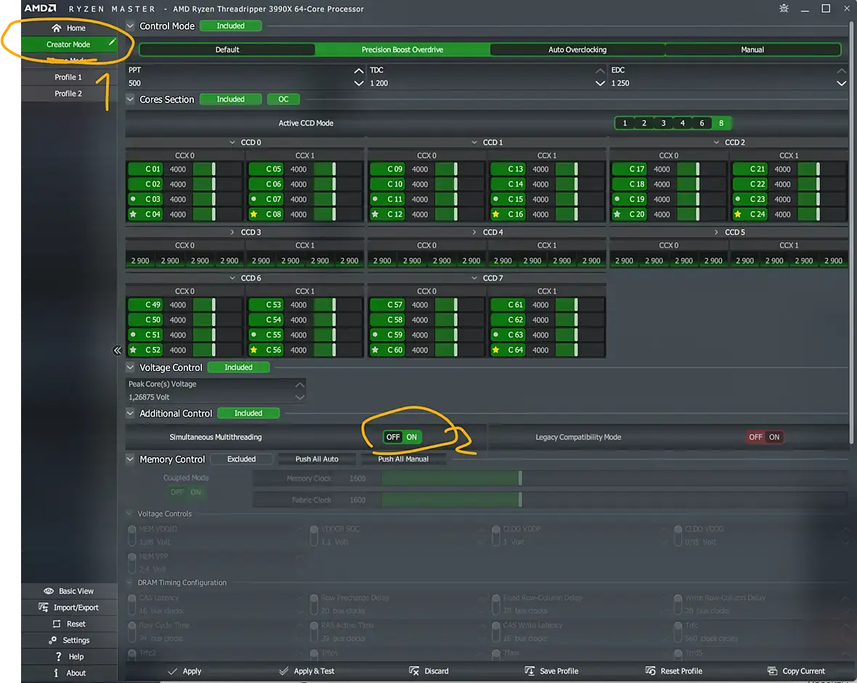Click the gold star beside core C 24
Image resolution: width=857 pixels, height=683 pixels.
tap(738, 214)
